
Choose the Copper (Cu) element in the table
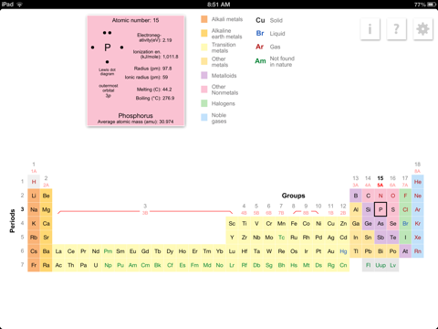tap(331, 224)
